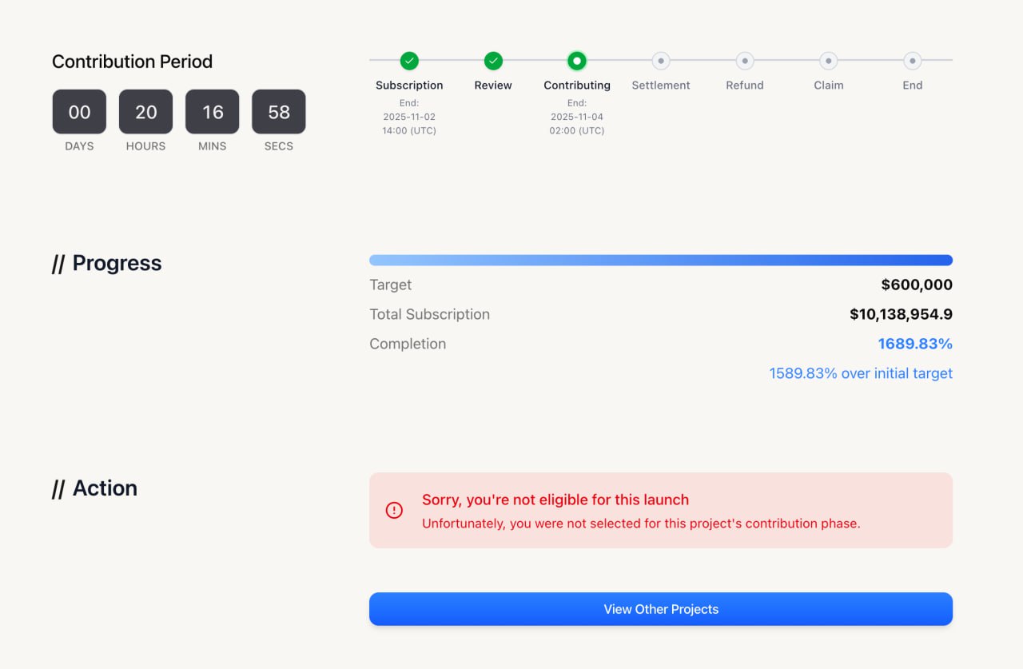This screenshot has height=669, width=1023.
Task: Click the SECS countdown box
Action: point(279,112)
